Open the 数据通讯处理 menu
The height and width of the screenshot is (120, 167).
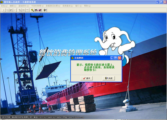[53, 6]
